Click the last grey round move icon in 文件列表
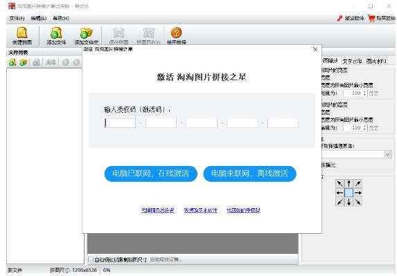The width and height of the screenshot is (397, 276). 76,62
